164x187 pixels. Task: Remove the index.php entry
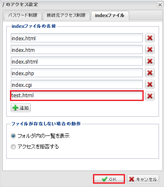tap(150, 73)
